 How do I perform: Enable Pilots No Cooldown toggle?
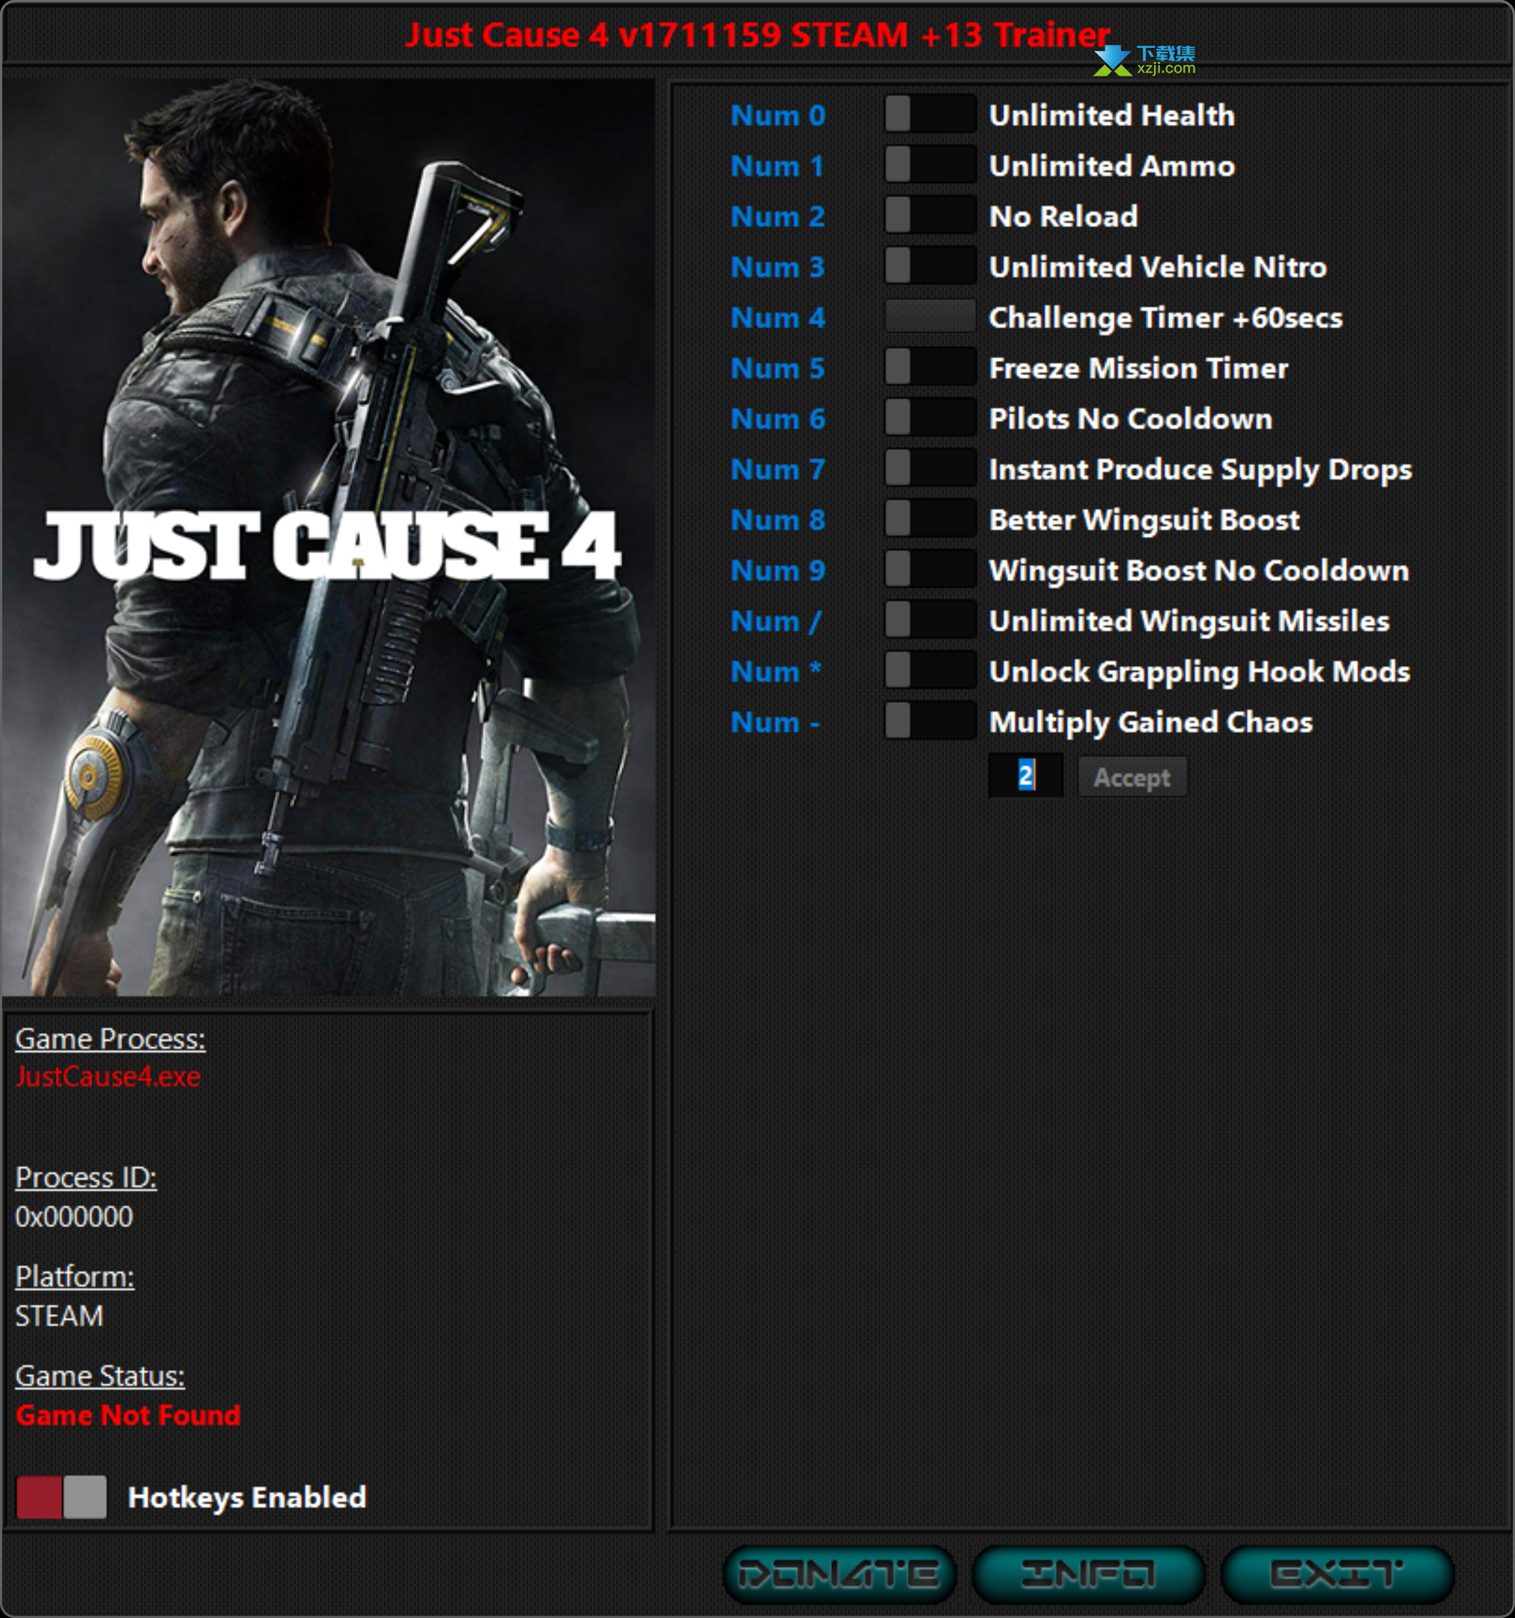click(x=930, y=417)
